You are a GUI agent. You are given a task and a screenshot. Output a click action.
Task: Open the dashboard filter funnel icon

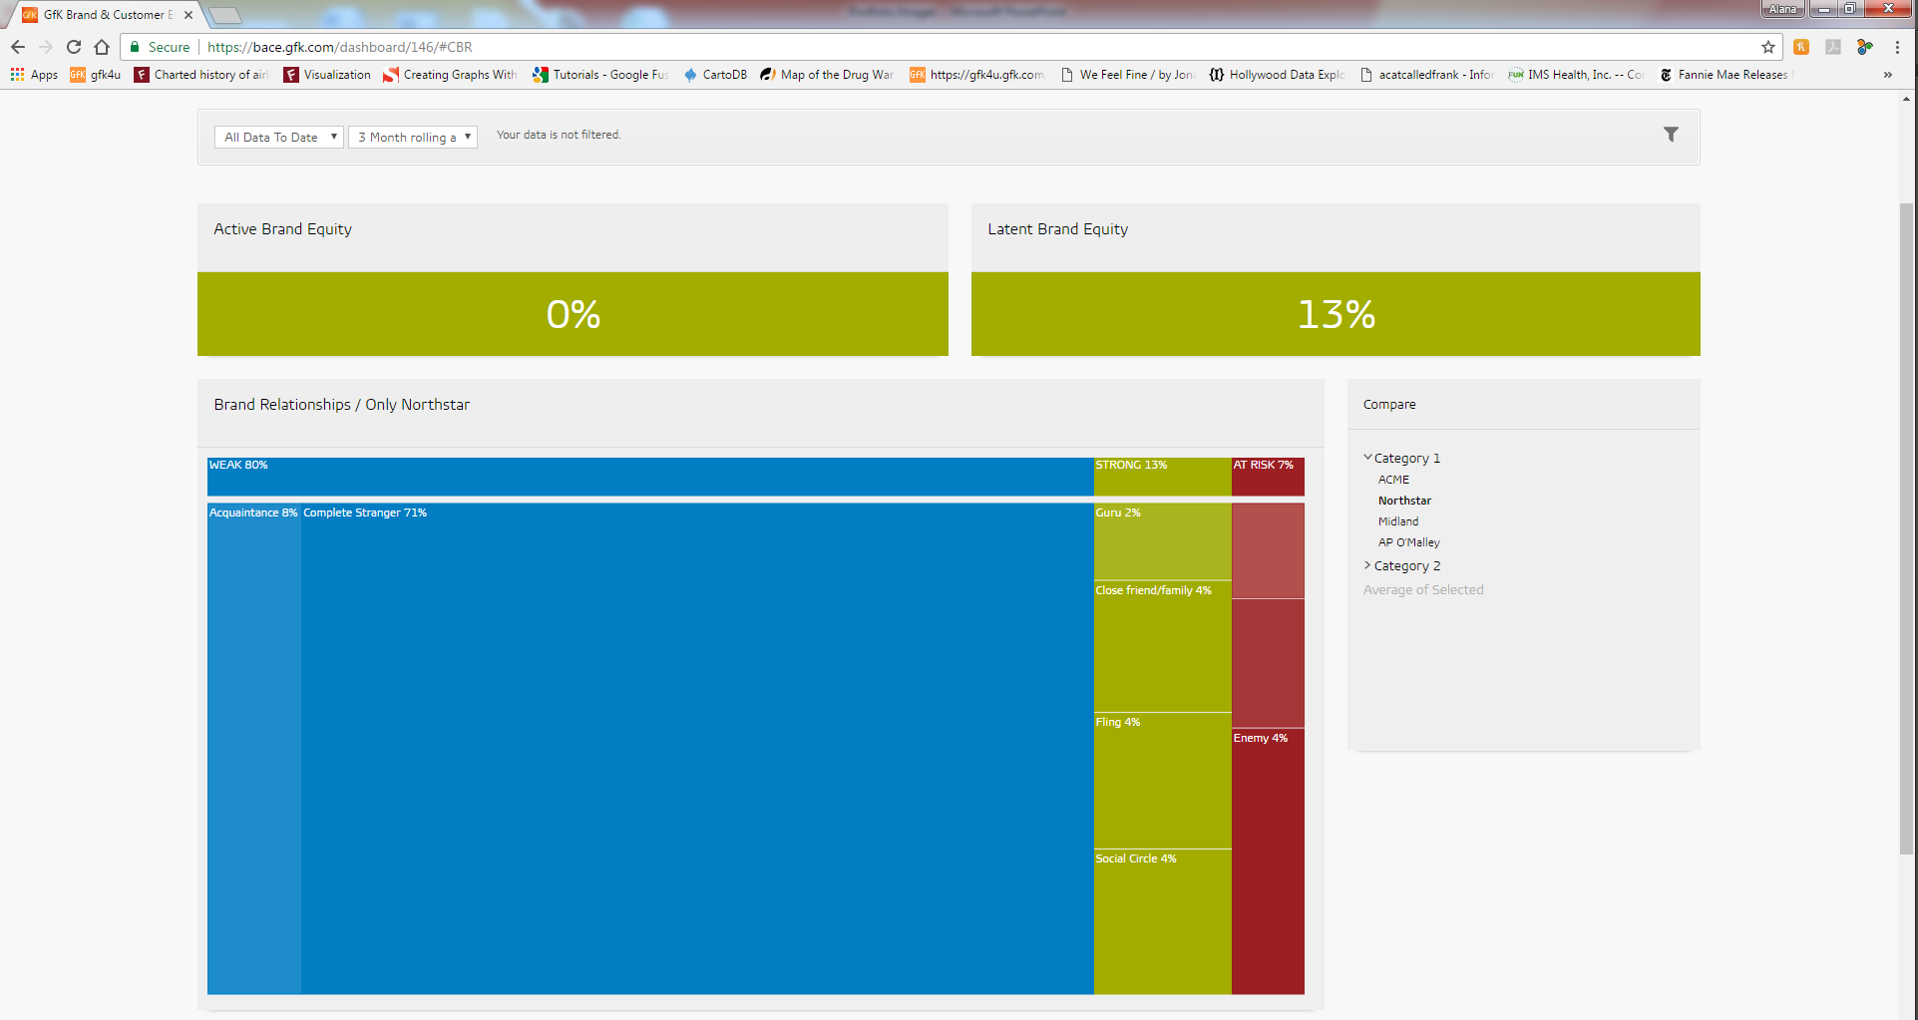tap(1671, 135)
